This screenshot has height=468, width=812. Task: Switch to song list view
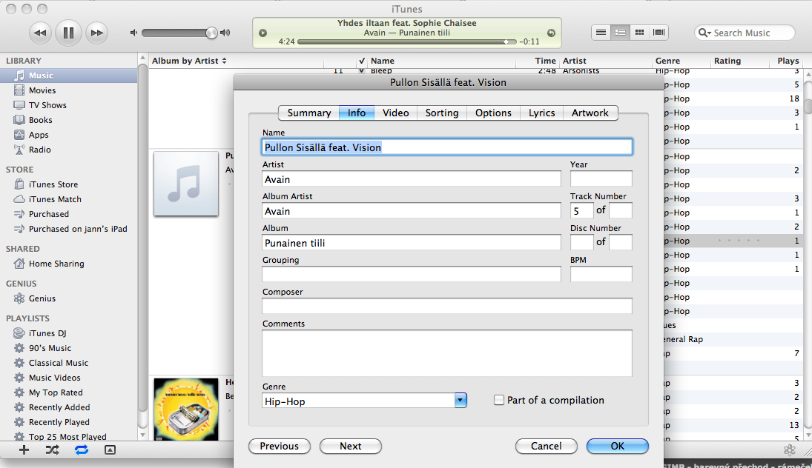[x=601, y=33]
